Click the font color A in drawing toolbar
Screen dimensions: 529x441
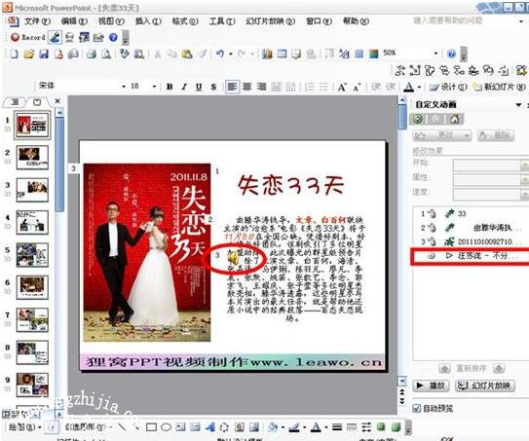316,427
